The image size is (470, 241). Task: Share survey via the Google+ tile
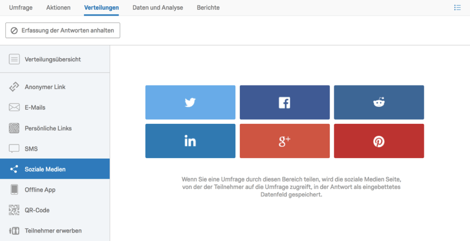tap(284, 141)
